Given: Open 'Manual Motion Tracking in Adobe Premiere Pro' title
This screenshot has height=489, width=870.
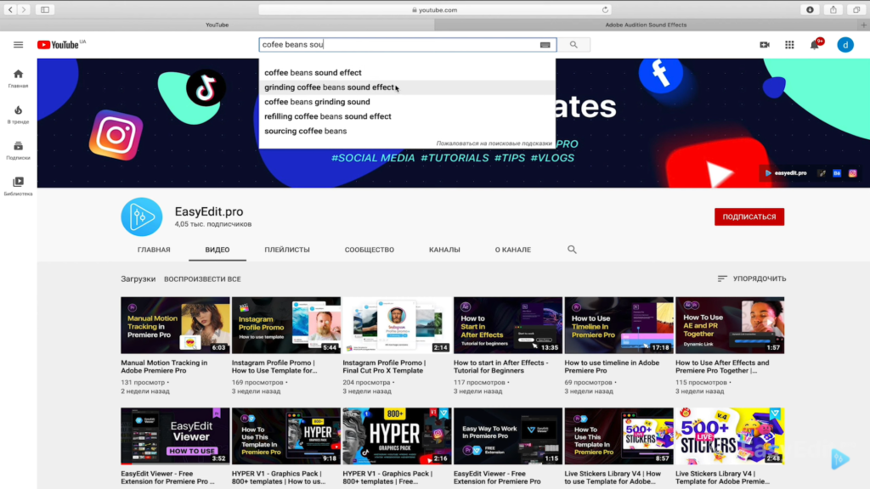Looking at the screenshot, I should pos(164,367).
